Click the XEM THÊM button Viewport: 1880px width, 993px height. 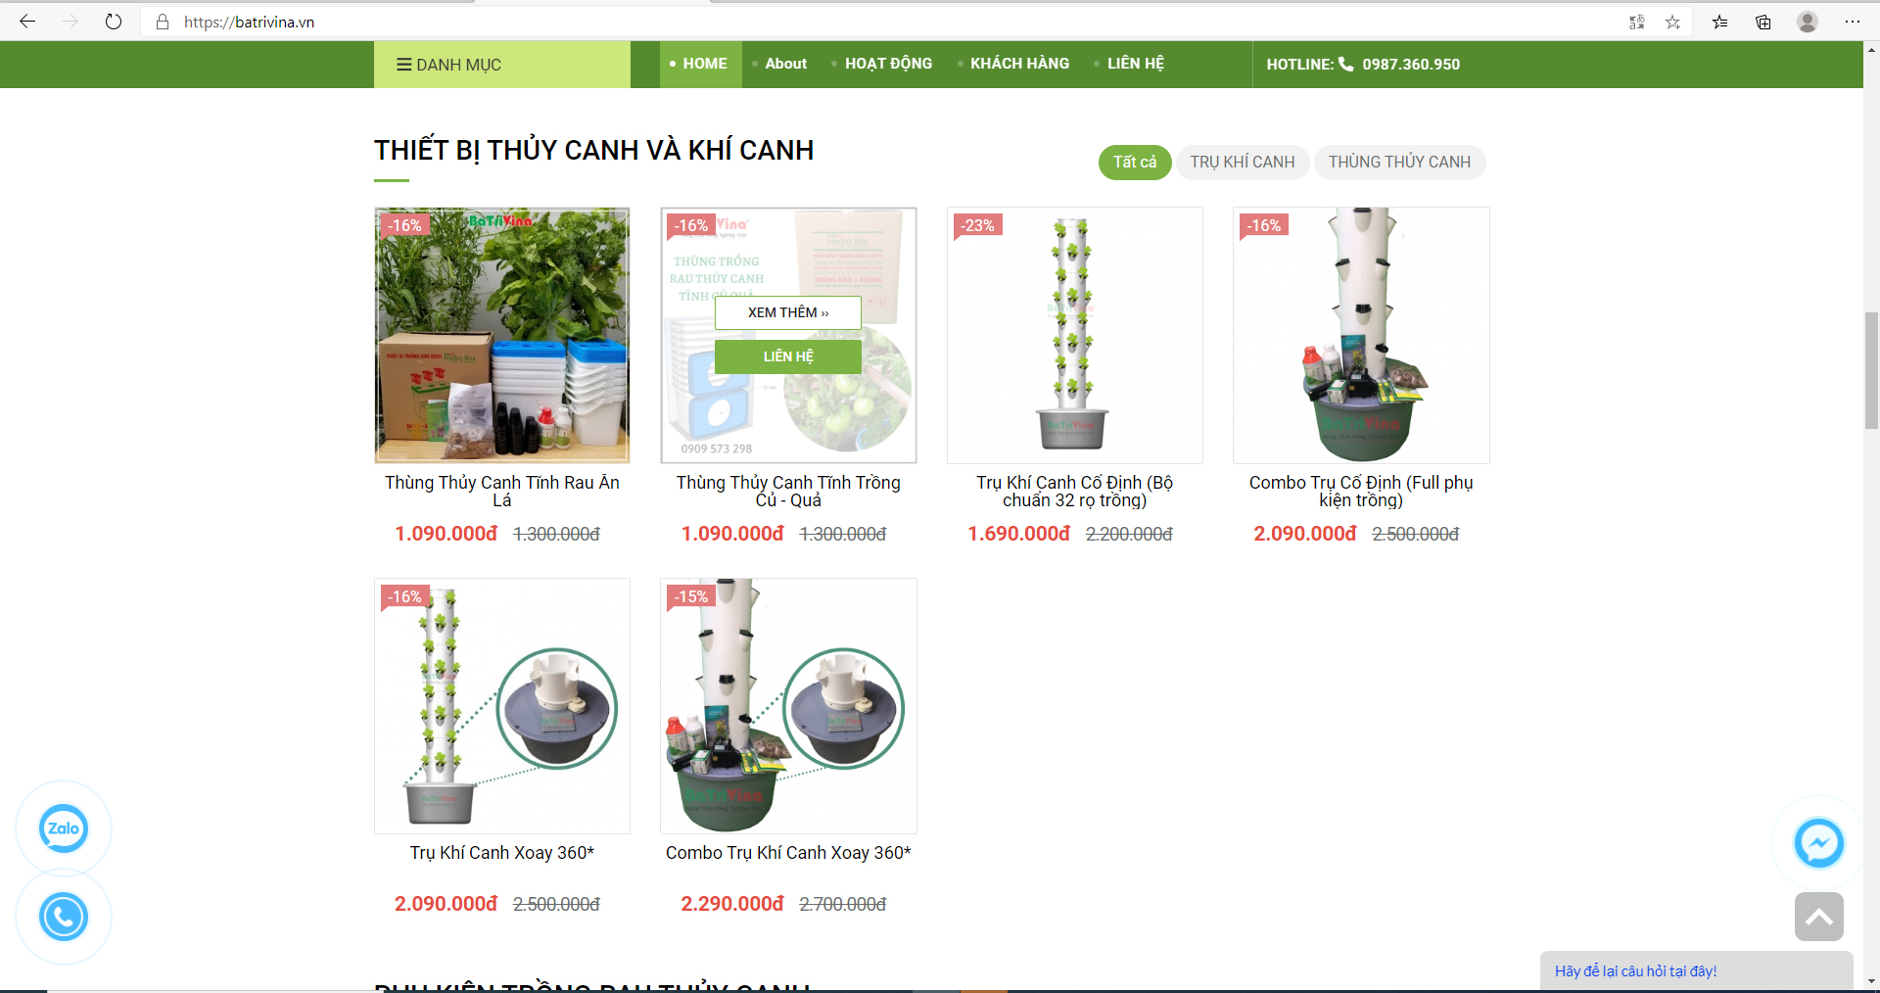[788, 312]
